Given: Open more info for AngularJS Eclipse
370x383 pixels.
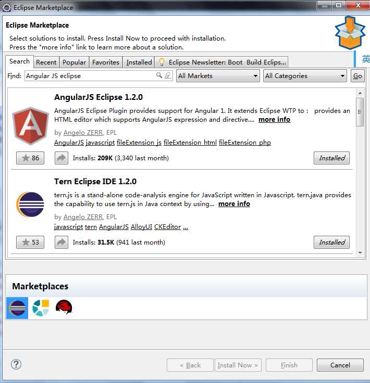Looking at the screenshot, I should pyautogui.click(x=275, y=120).
